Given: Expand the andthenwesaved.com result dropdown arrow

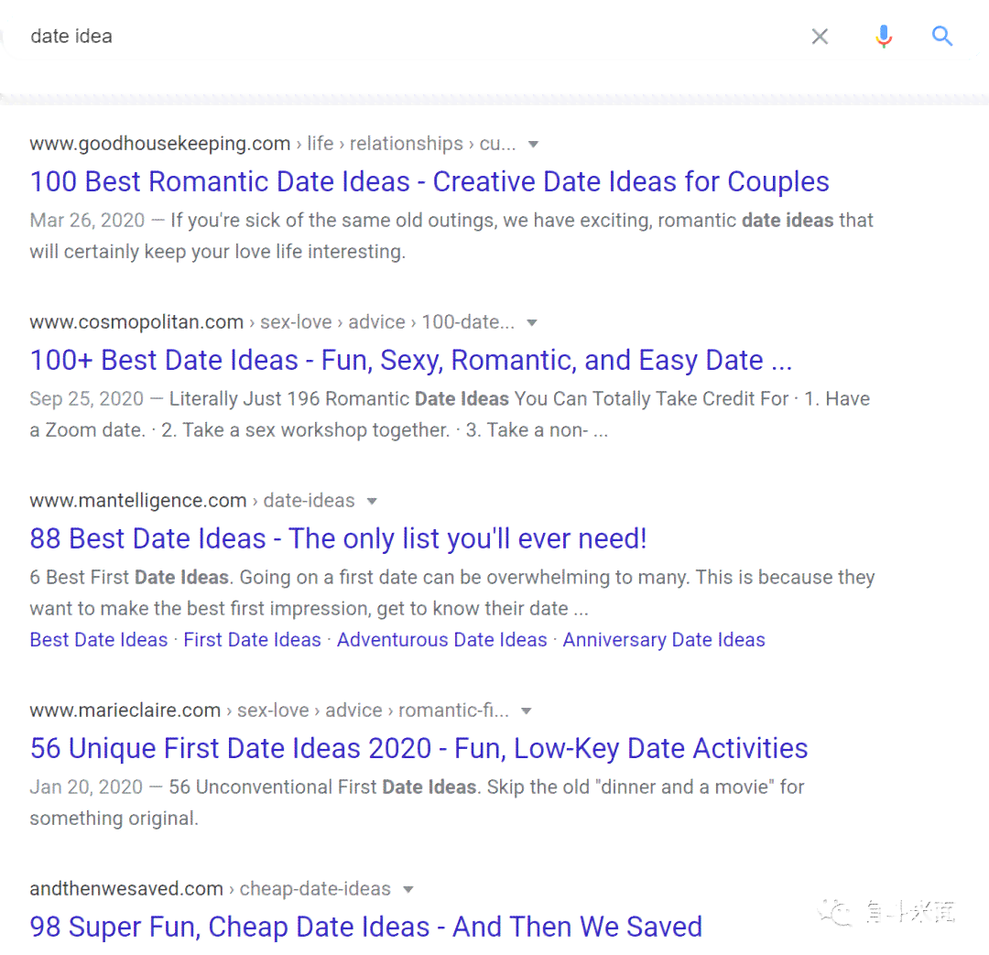Looking at the screenshot, I should coord(408,889).
